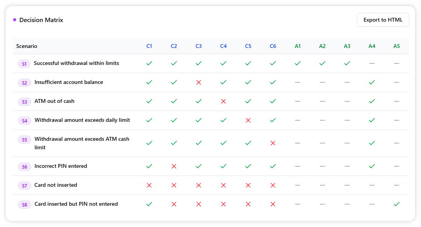Viewport: 421px width, 227px height.
Task: Click the 'ATM out of cash' scenario
Action: [55, 101]
